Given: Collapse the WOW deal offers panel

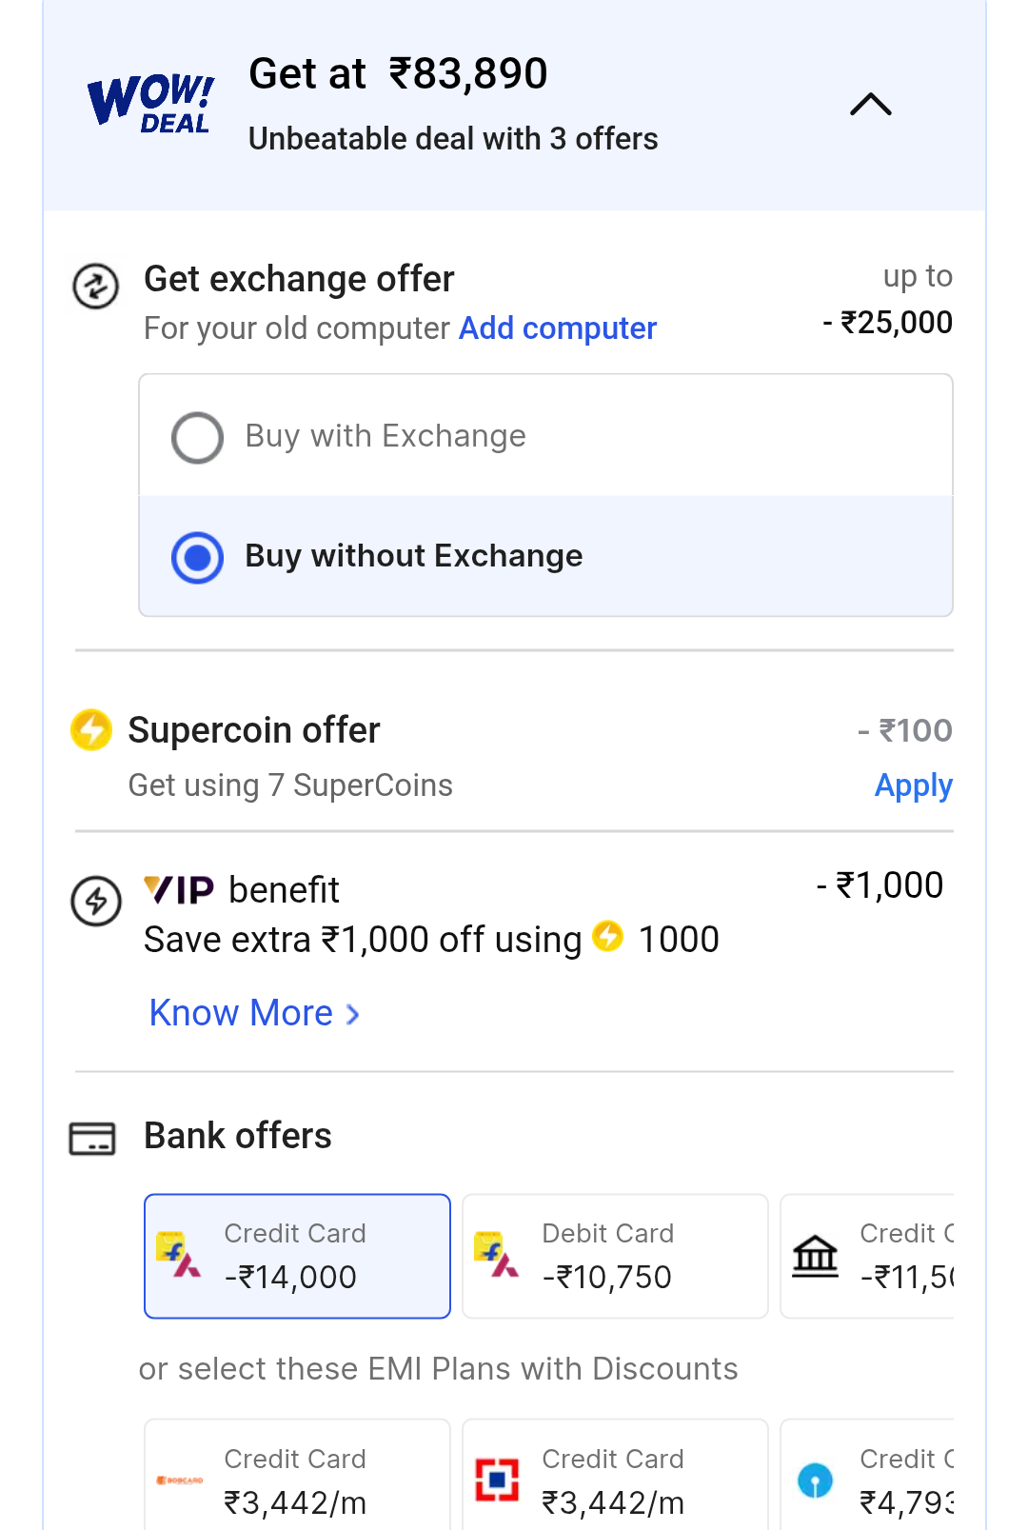Looking at the screenshot, I should click(x=870, y=104).
